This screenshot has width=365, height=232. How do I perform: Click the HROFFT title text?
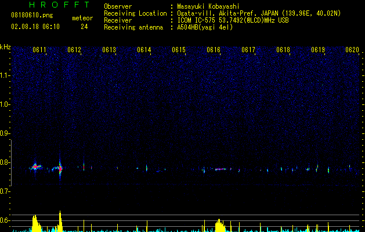point(59,5)
